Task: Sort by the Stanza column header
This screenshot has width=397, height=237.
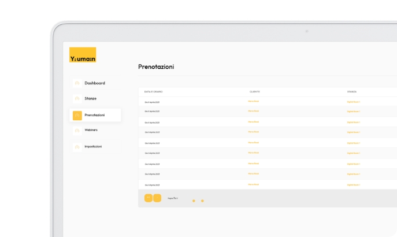Action: [x=352, y=91]
